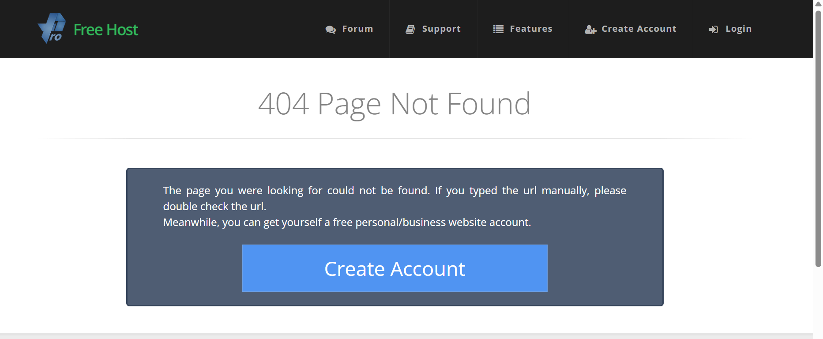823x339 pixels.
Task: Click the Forum speech bubbles icon
Action: click(x=331, y=30)
